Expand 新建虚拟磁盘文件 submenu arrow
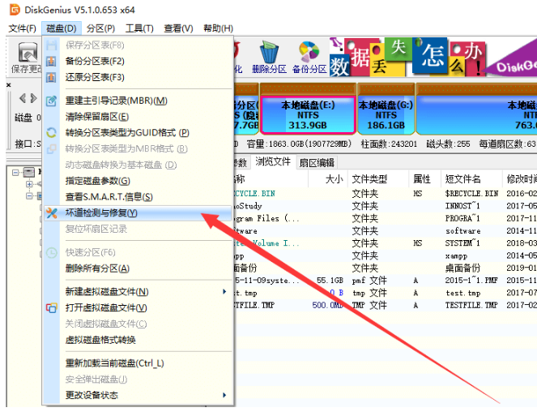This screenshot has height=412, width=537. (x=224, y=291)
